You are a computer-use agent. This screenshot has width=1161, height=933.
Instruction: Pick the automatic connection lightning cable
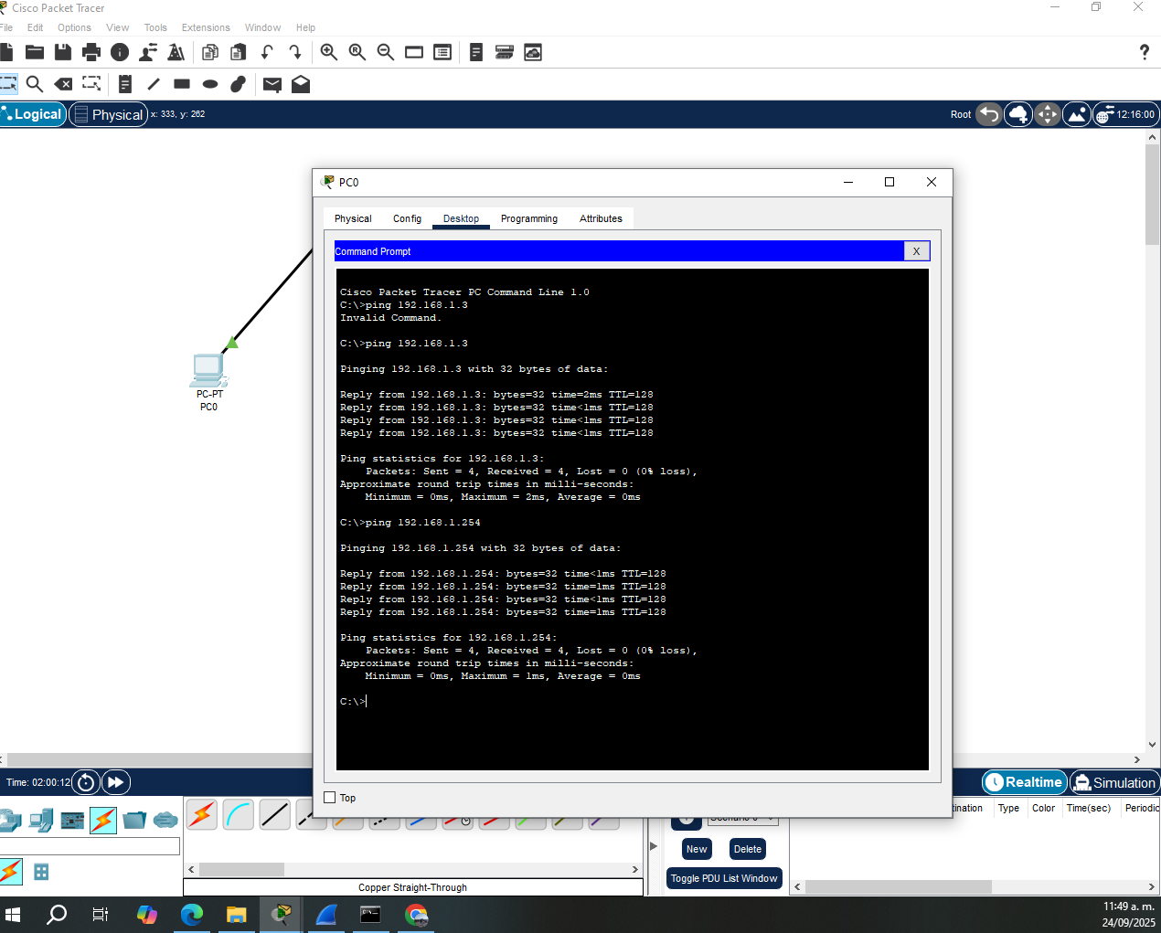(202, 814)
